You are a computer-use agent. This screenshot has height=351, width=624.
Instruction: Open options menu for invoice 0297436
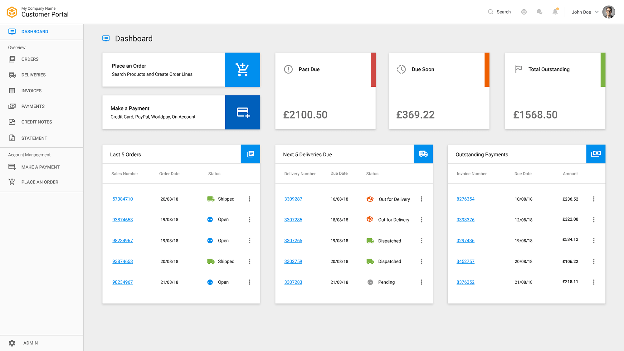(594, 241)
